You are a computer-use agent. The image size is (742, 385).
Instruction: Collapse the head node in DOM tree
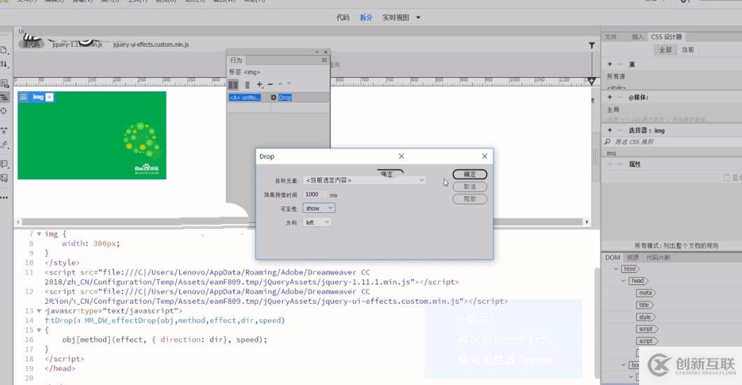tap(623, 281)
